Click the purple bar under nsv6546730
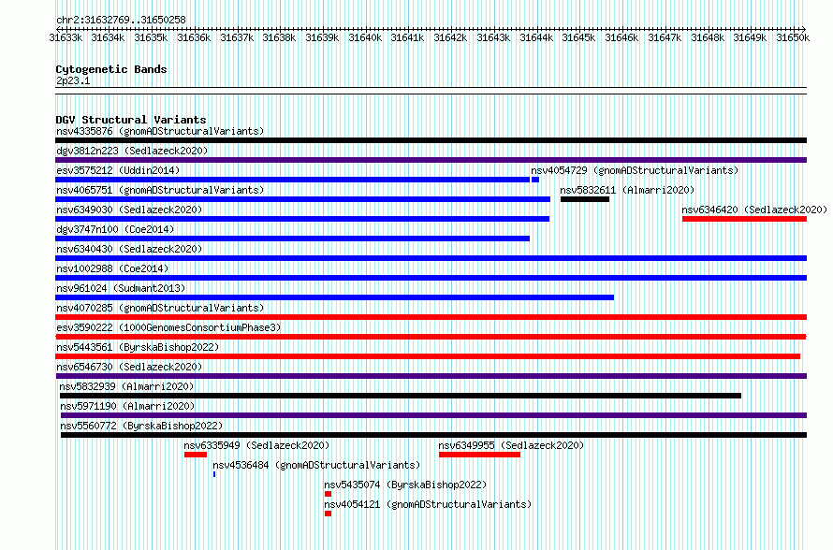Viewport: 833px width, 550px height. point(431,376)
